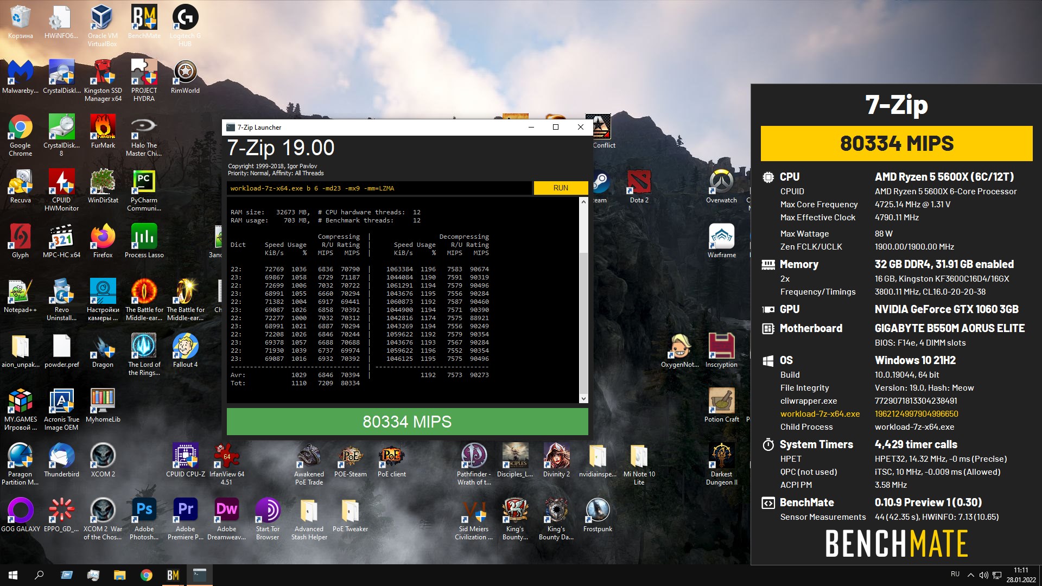
Task: Launch XCOM 2 desktop shortcut
Action: click(103, 460)
